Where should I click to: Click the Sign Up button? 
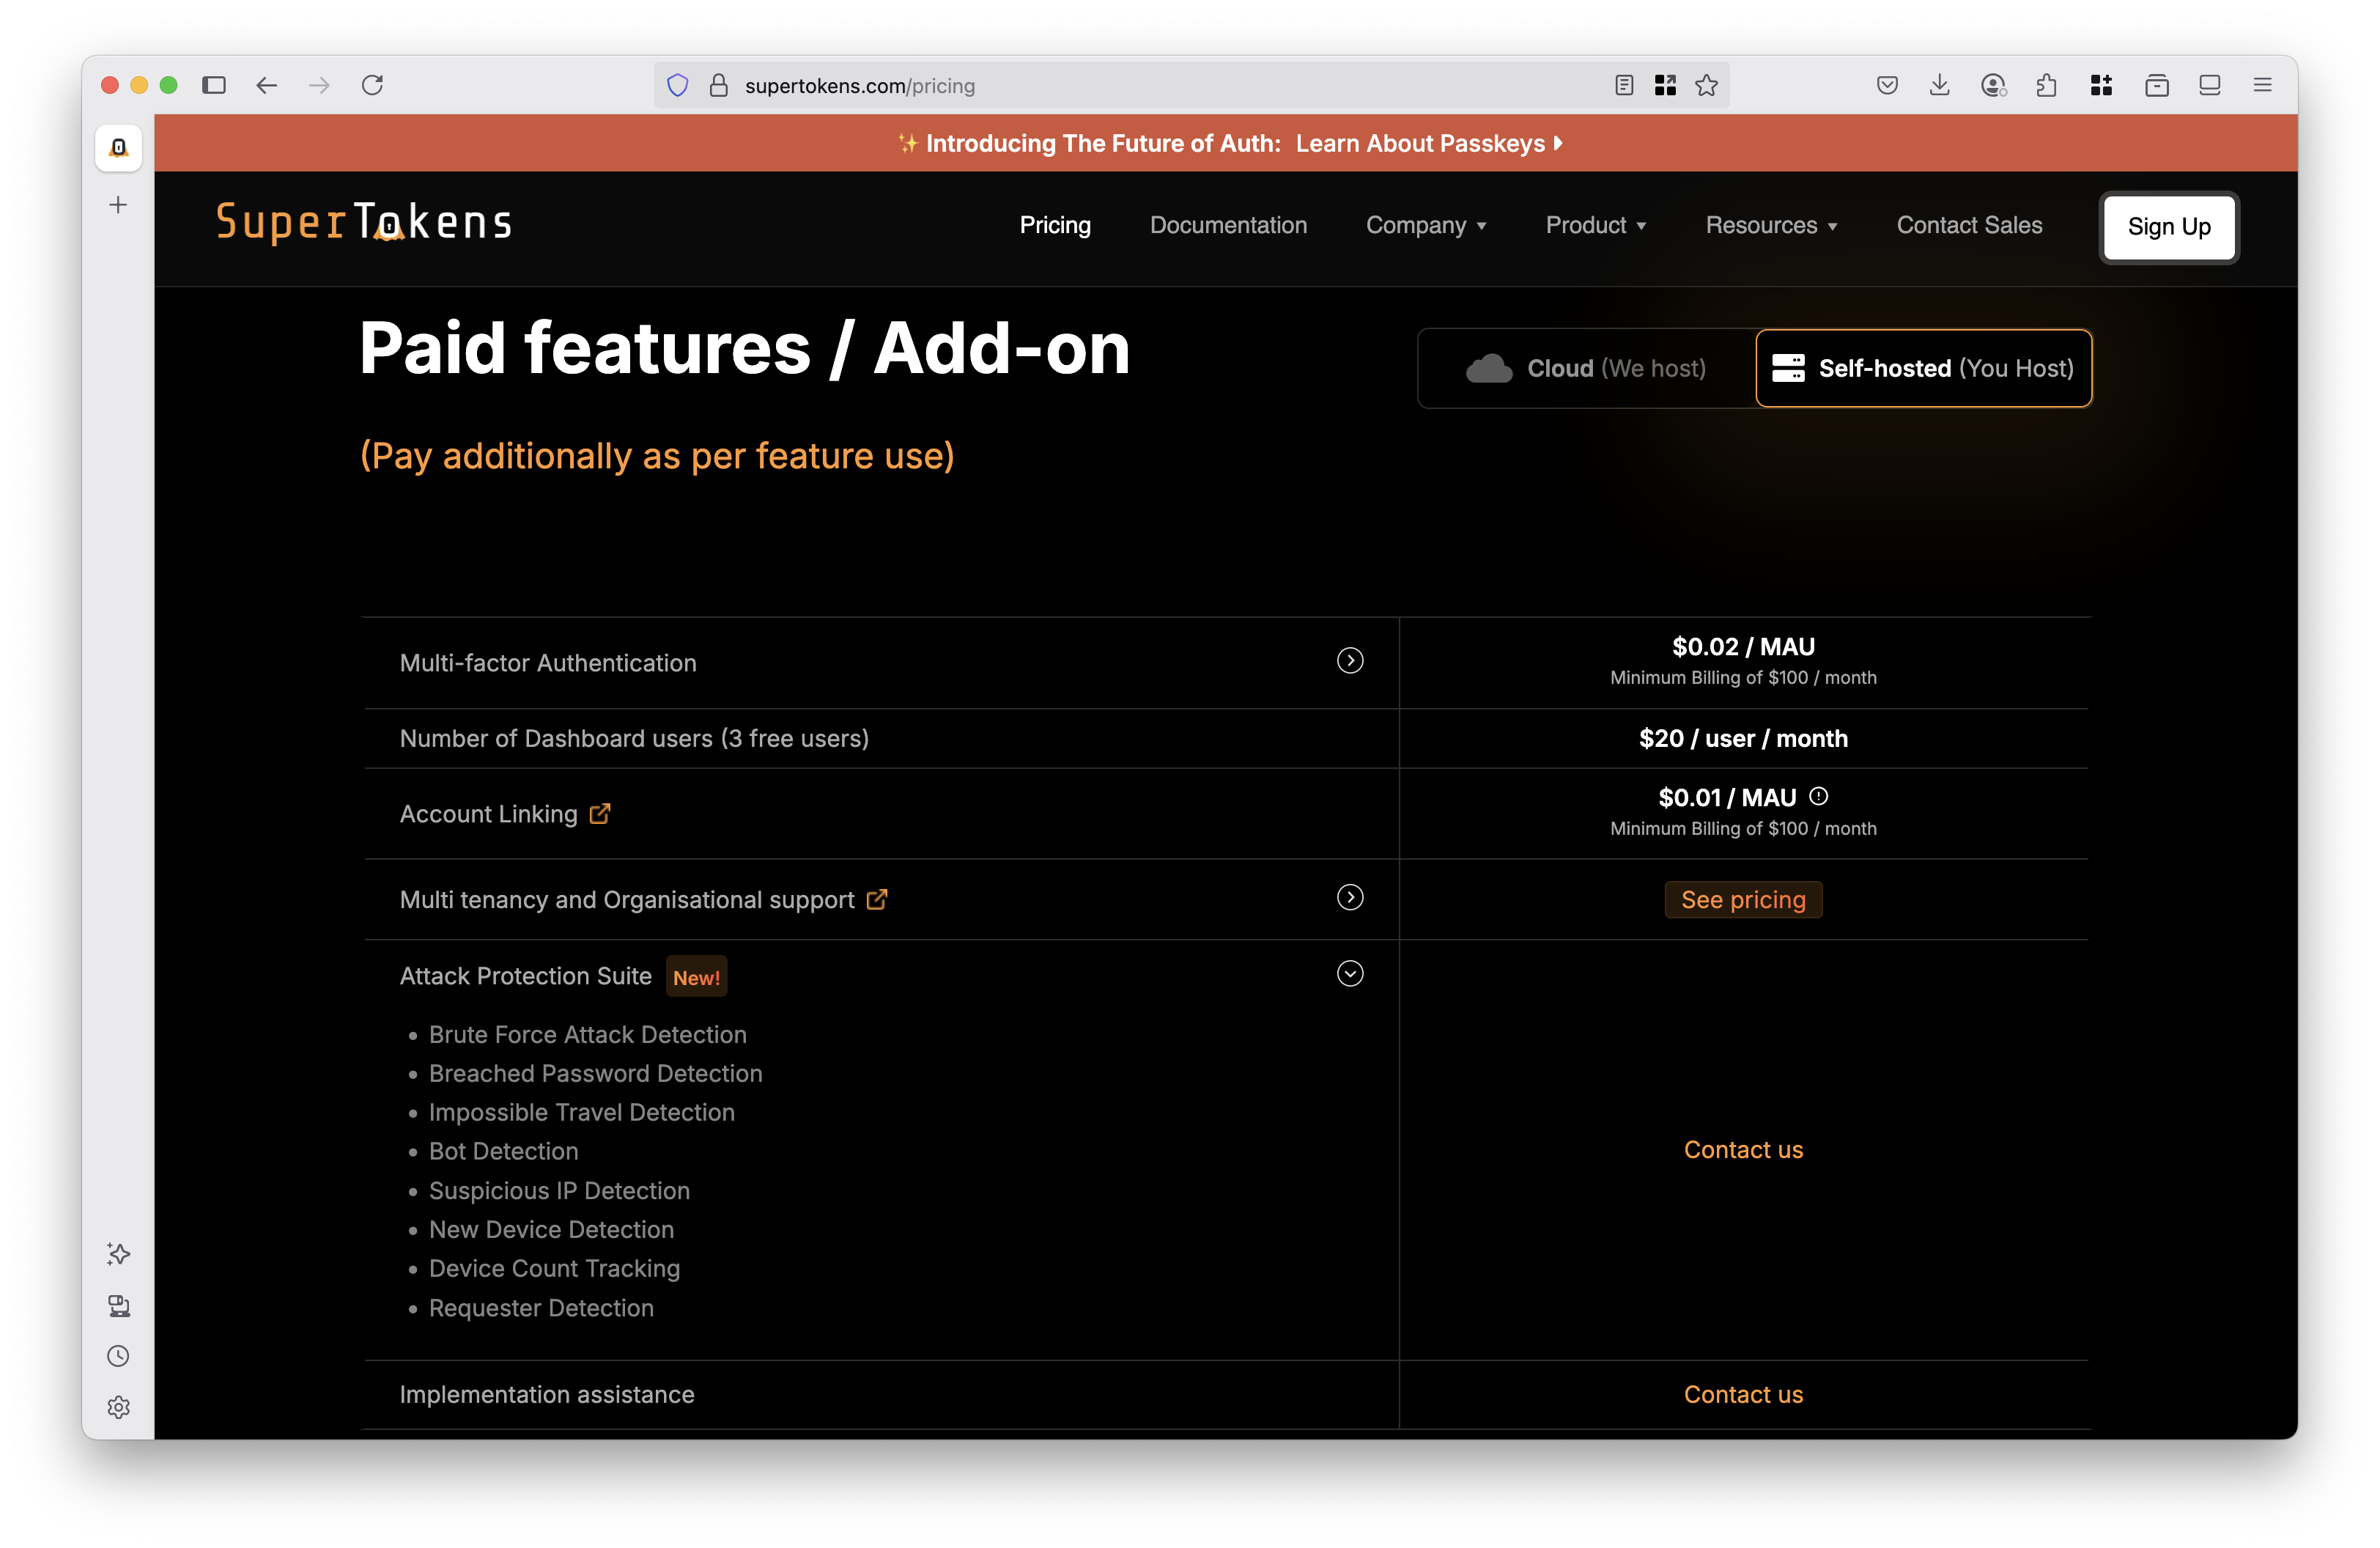(2168, 227)
